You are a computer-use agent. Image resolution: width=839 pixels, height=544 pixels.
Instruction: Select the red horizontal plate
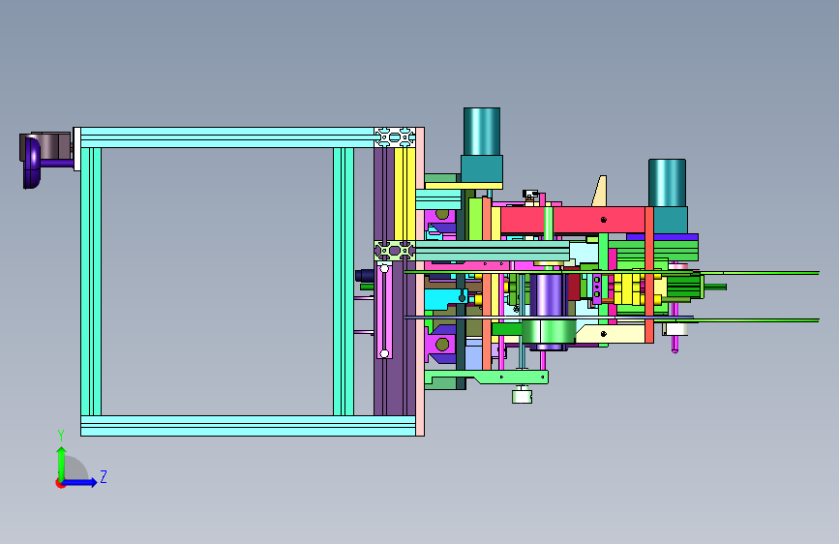point(573,220)
